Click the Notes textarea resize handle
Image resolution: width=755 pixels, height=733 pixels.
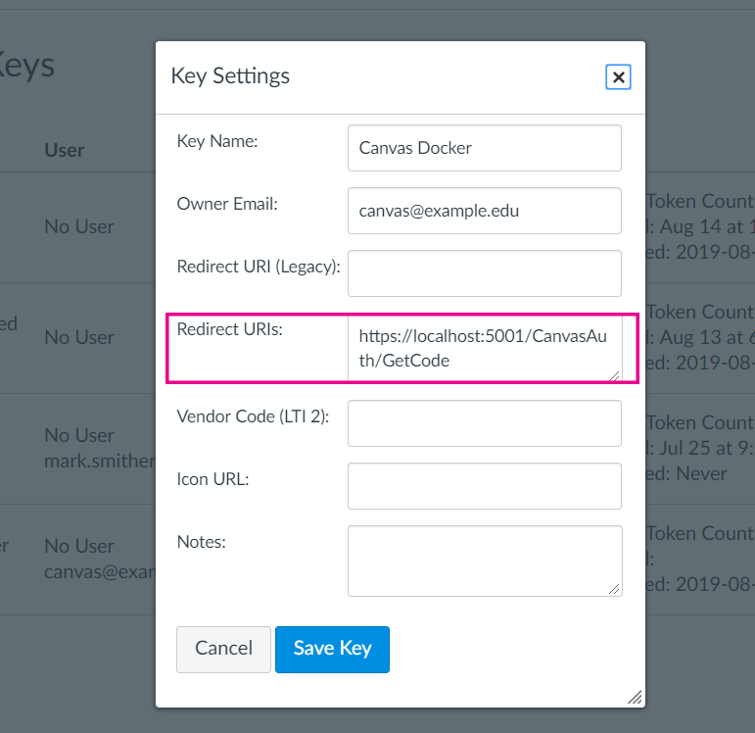614,589
